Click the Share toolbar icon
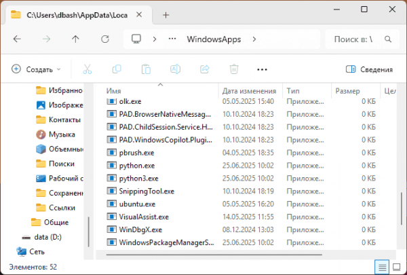Viewport: 407px width, 275px height. coord(205,69)
